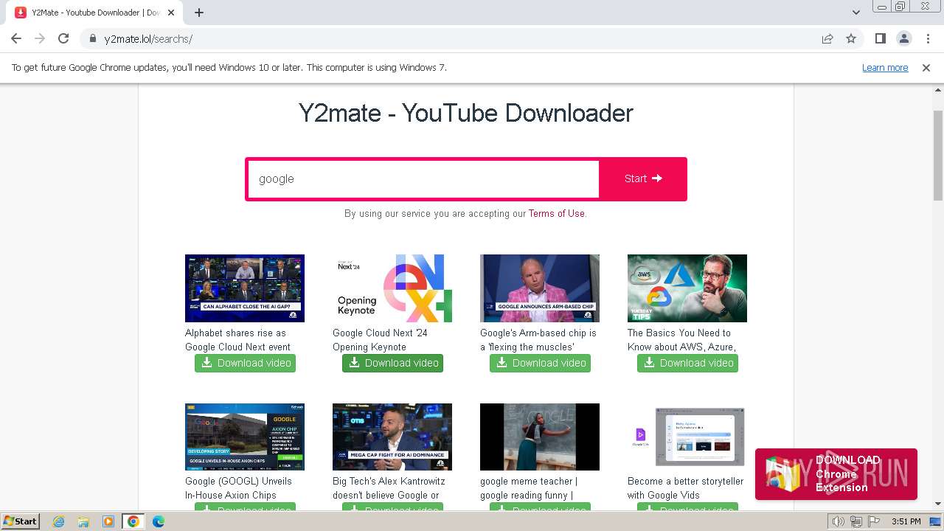The width and height of the screenshot is (944, 531).
Task: Open Windows Explorer folder on taskbar
Action: (x=83, y=521)
